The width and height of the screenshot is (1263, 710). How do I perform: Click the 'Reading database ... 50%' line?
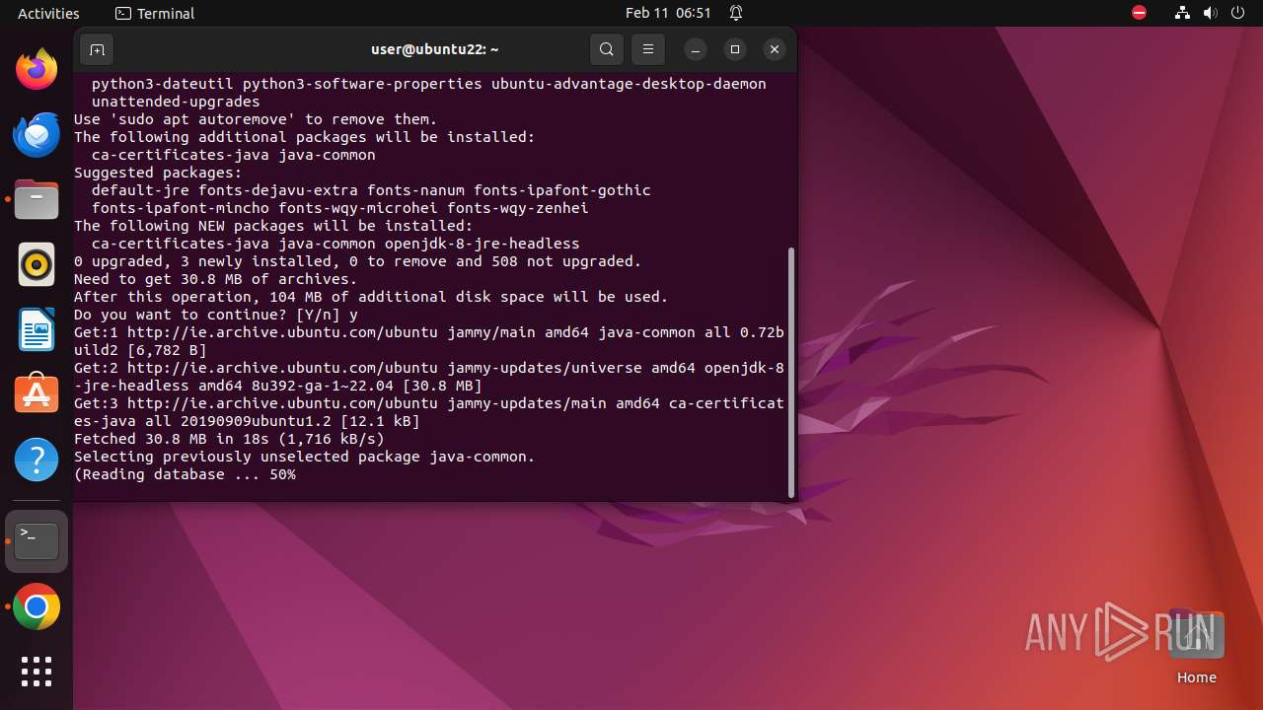pyautogui.click(x=185, y=474)
